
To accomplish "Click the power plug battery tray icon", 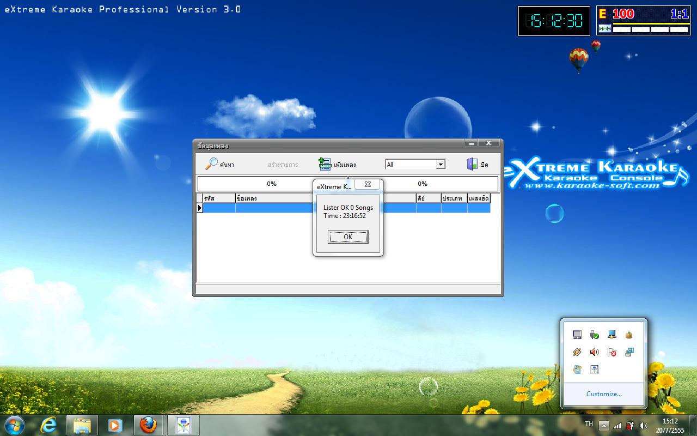I will [630, 425].
